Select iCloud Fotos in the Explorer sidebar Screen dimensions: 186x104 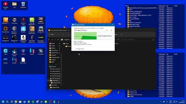54,53
